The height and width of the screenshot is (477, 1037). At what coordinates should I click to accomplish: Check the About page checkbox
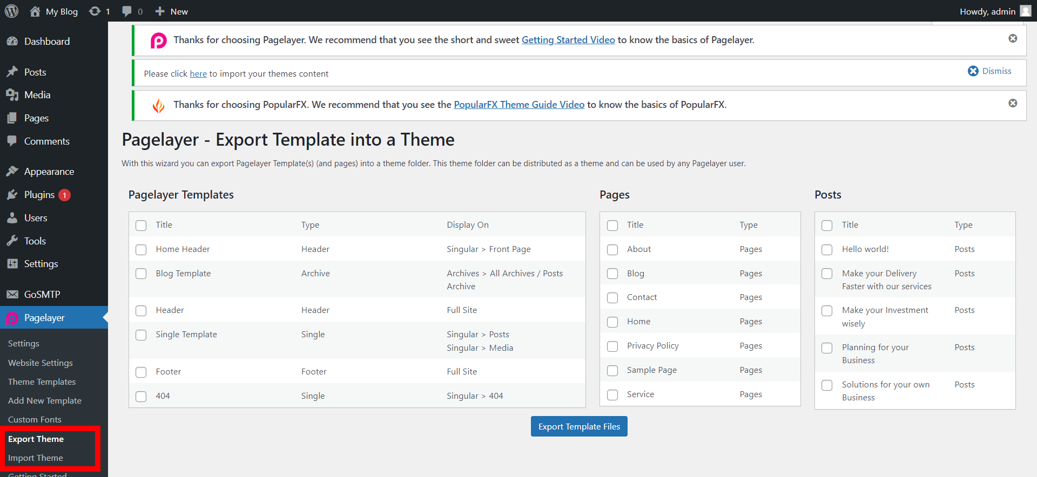[x=612, y=250]
